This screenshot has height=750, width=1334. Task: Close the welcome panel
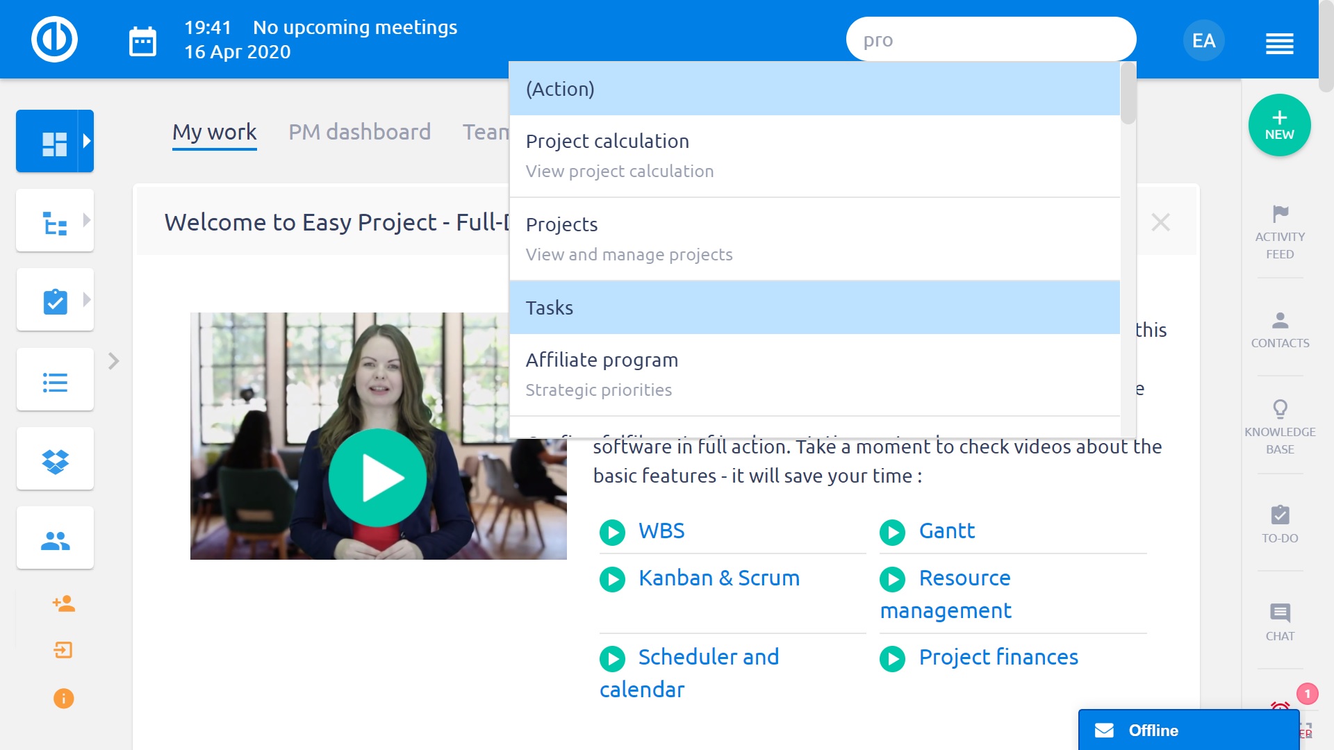1160,222
